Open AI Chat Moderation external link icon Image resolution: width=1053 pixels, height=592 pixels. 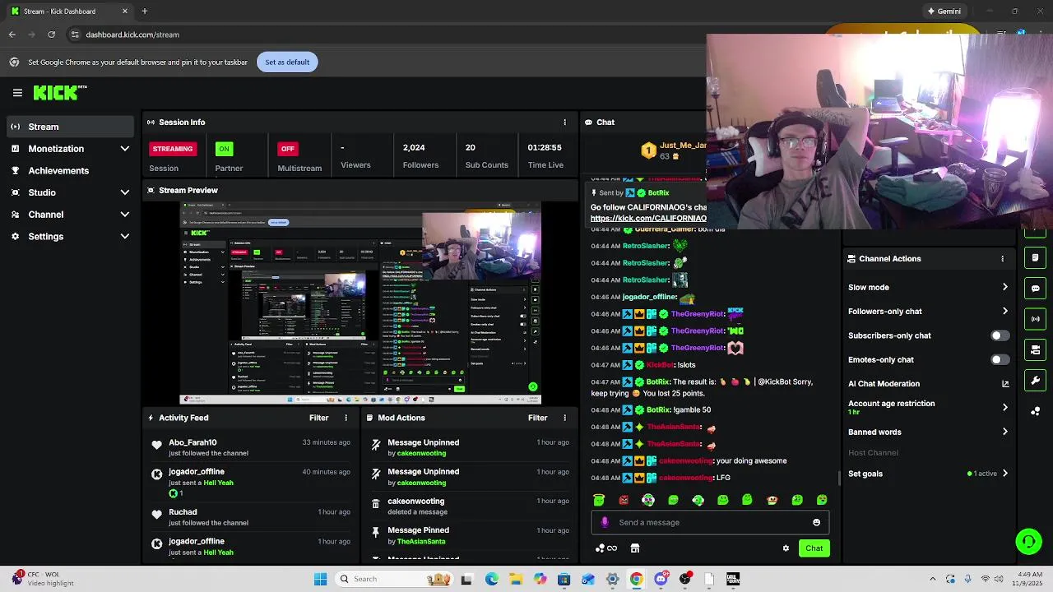coord(1004,384)
